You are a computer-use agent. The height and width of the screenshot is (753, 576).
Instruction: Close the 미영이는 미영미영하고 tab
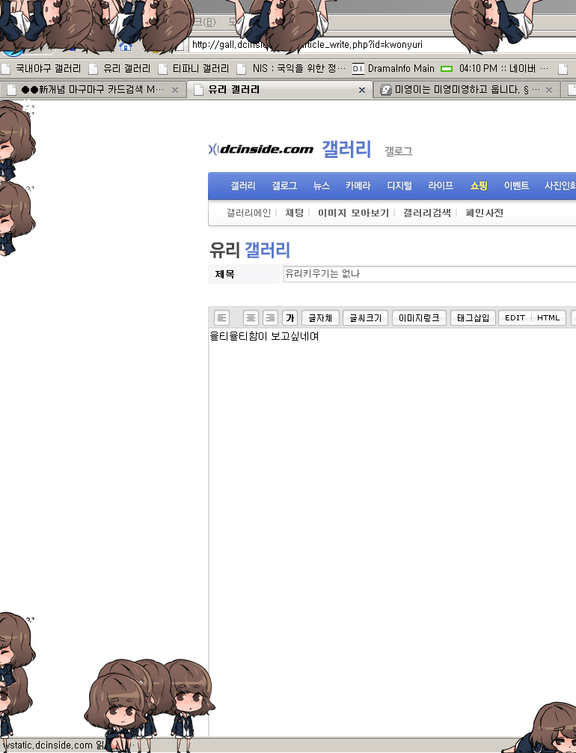549,90
